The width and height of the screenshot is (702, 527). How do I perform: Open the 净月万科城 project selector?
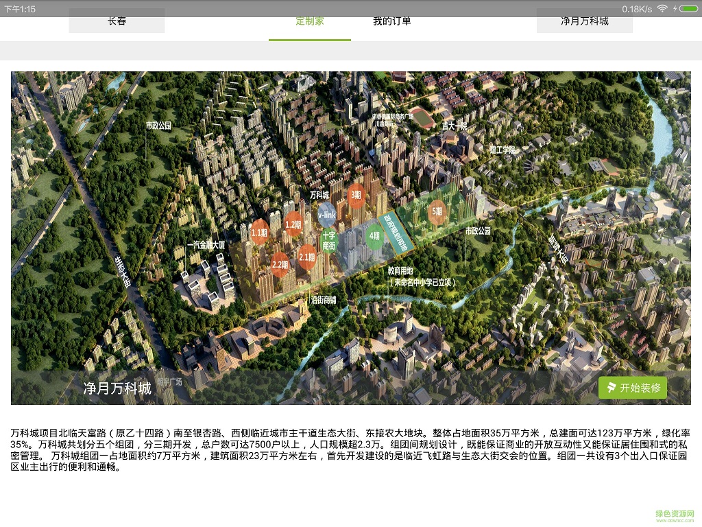point(583,21)
